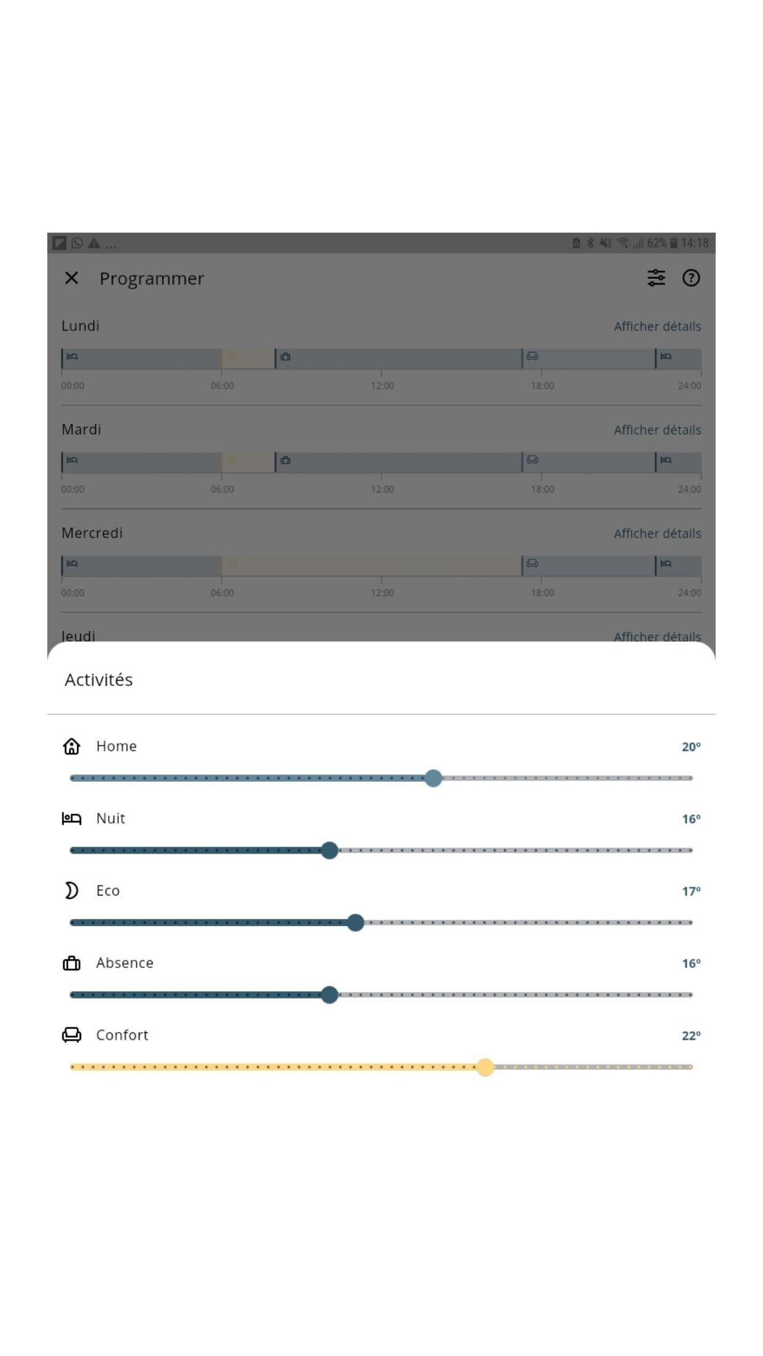Screen dimensions: 763x1356
Task: Click the Eco moon icon
Action: [x=71, y=890]
